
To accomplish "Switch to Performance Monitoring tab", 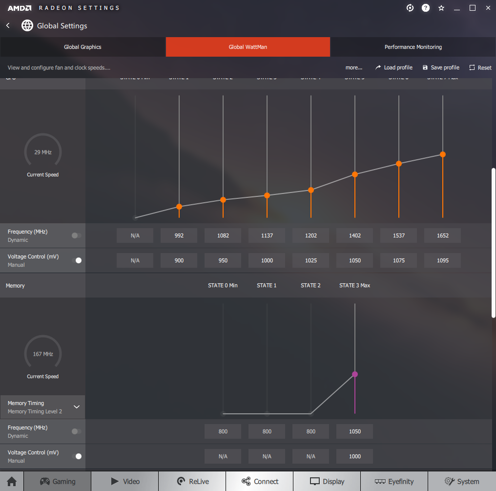I will pos(413,47).
